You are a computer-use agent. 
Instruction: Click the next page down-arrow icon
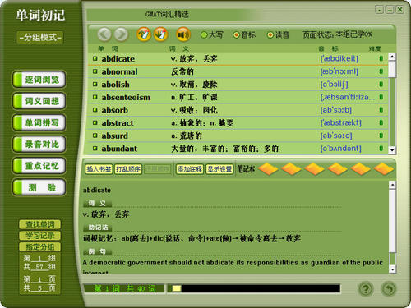(x=160, y=34)
